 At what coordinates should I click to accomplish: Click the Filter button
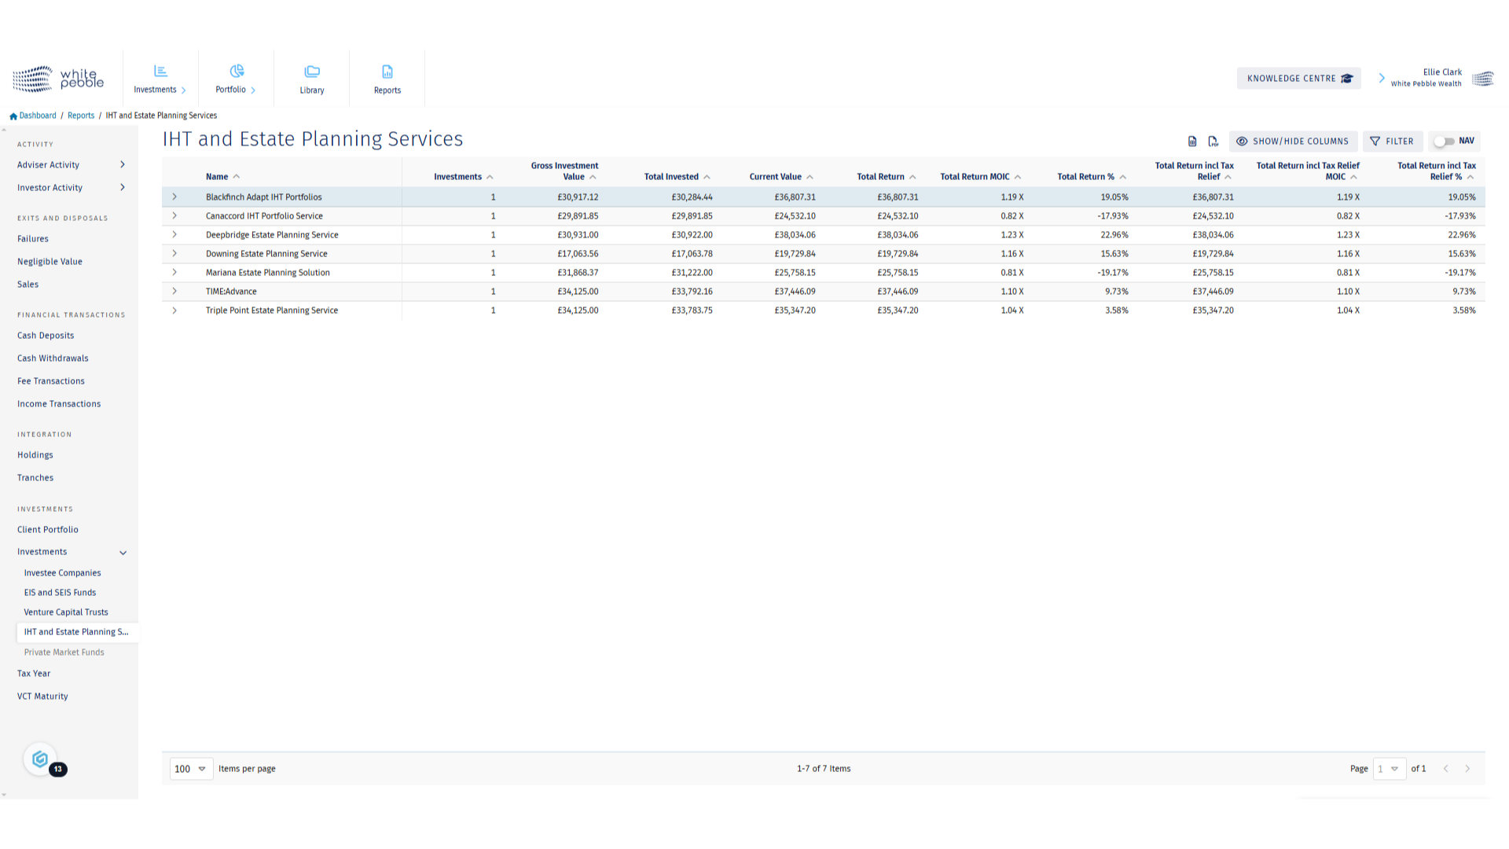click(x=1392, y=141)
